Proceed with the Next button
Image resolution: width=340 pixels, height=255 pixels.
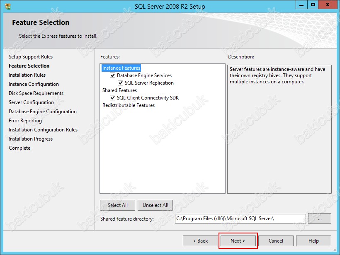tap(238, 241)
